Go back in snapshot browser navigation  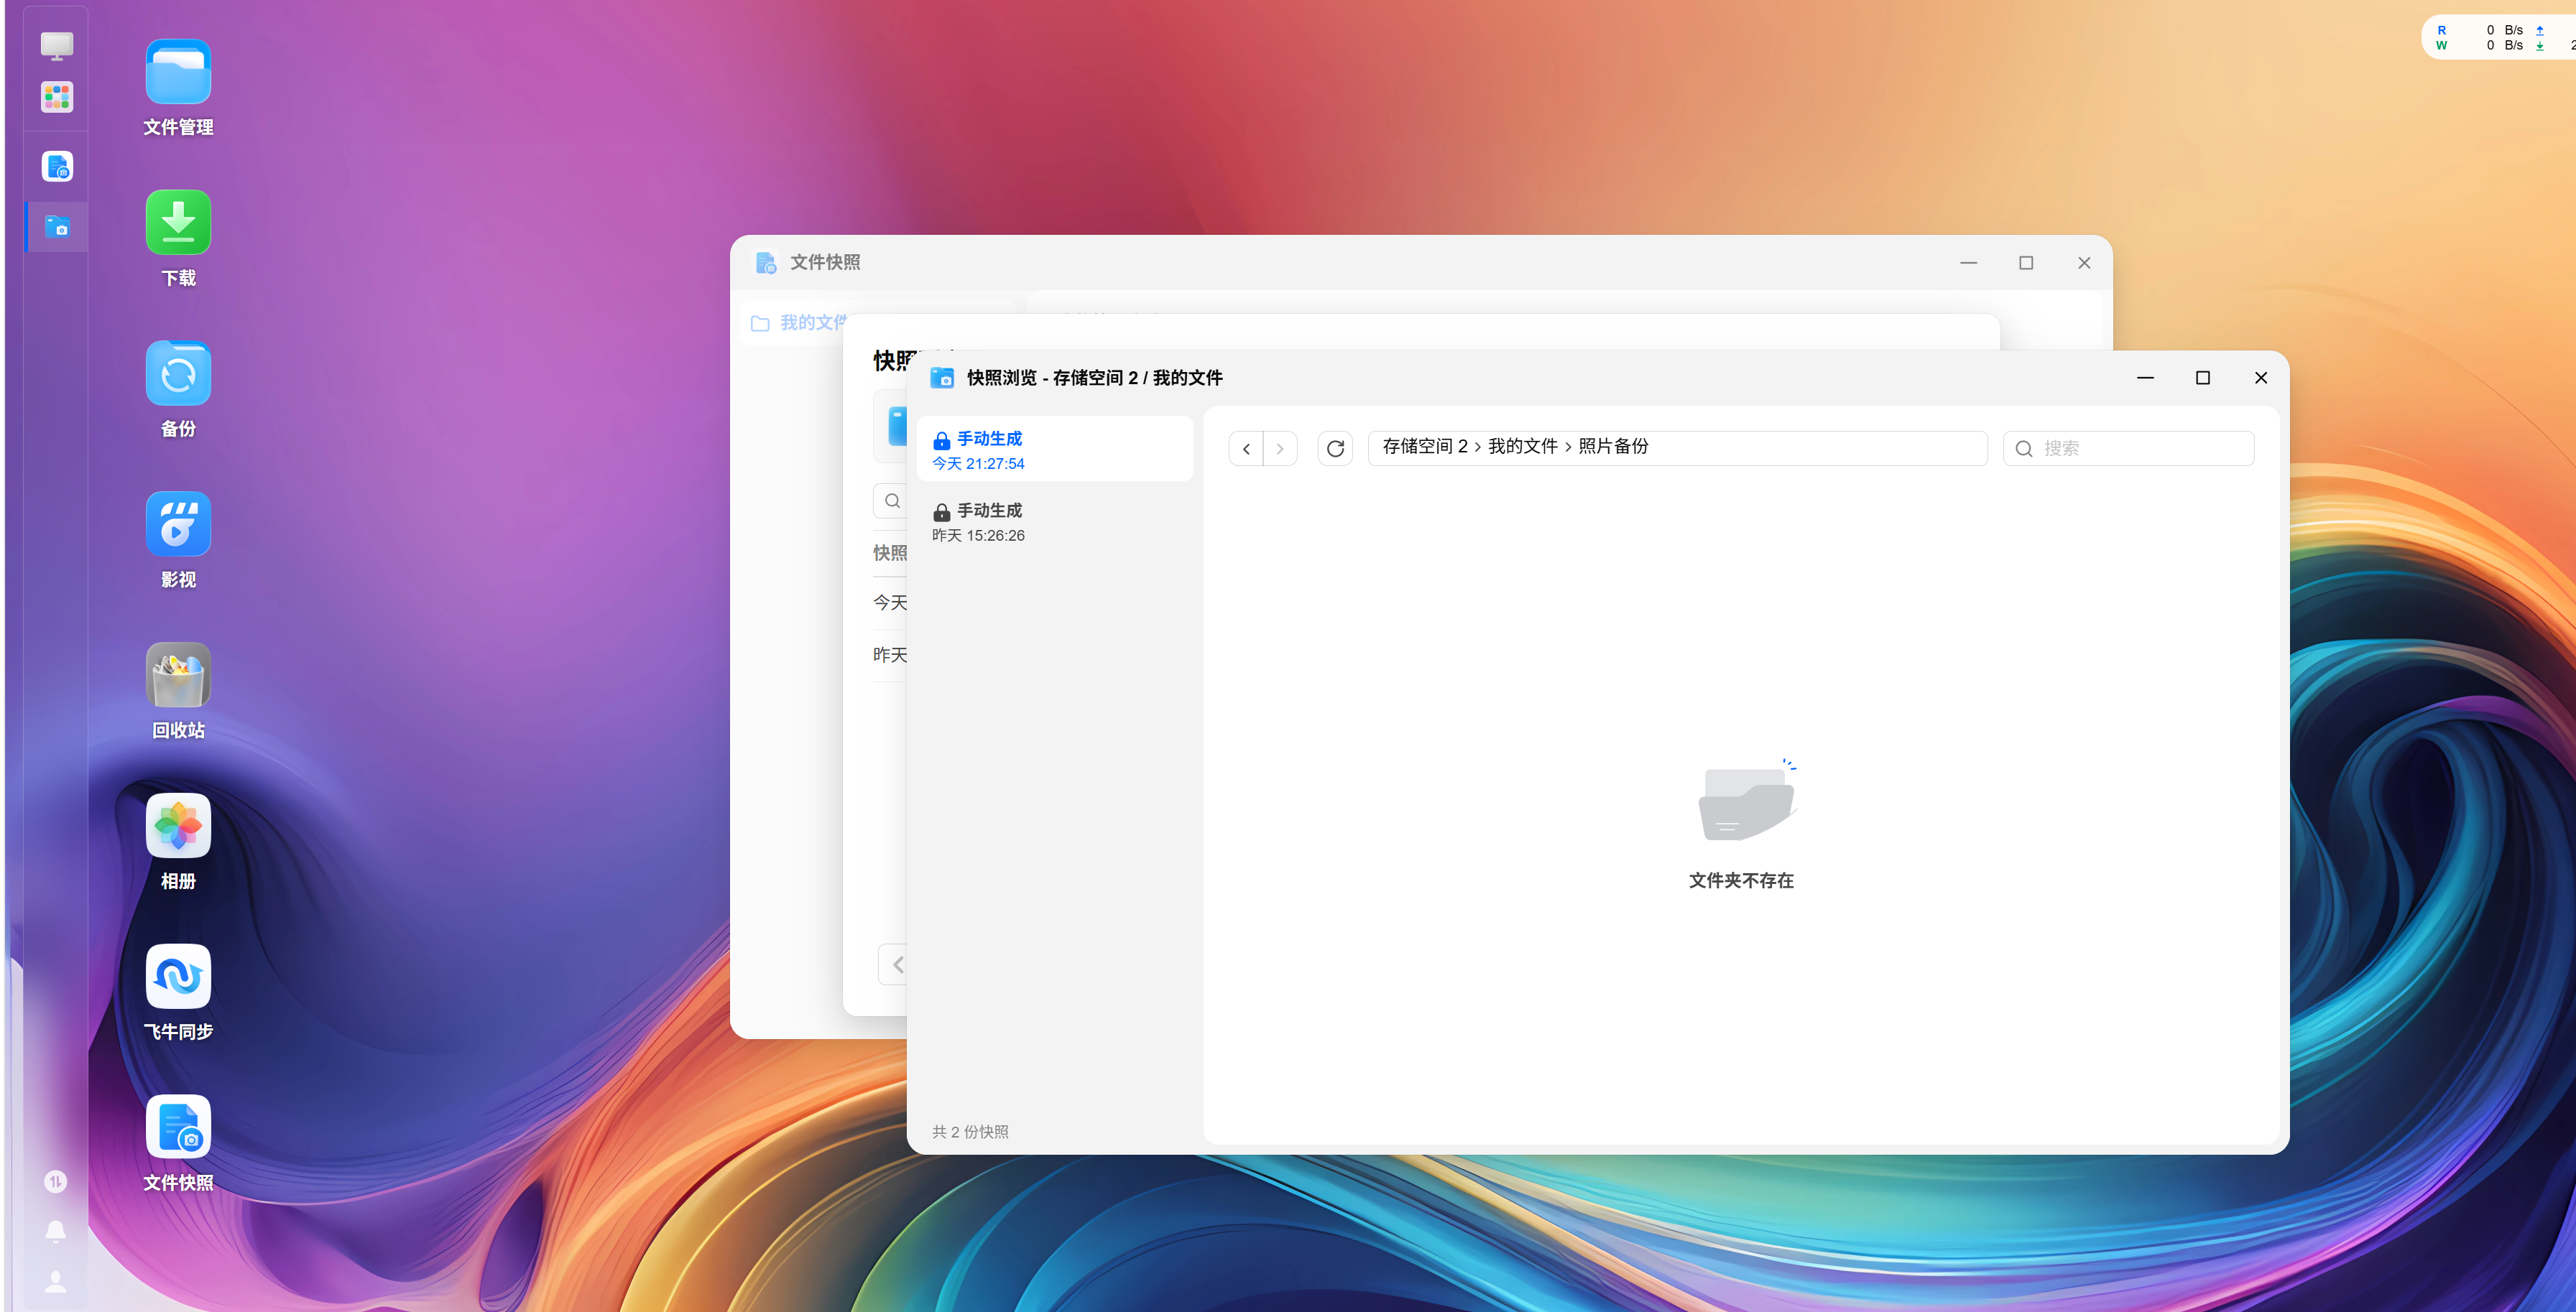click(x=1246, y=449)
